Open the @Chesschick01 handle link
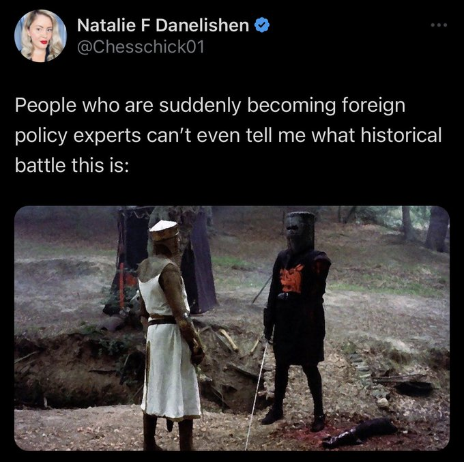Viewport: 464px width, 462px height. pyautogui.click(x=141, y=47)
